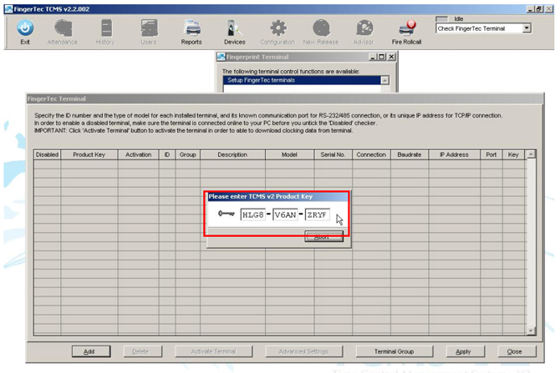Click the New Release icon
560x373 pixels.
[x=321, y=28]
